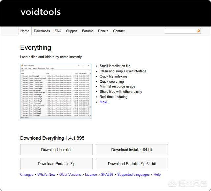
Task: Click the voidtools logo text
Action: 41,12
